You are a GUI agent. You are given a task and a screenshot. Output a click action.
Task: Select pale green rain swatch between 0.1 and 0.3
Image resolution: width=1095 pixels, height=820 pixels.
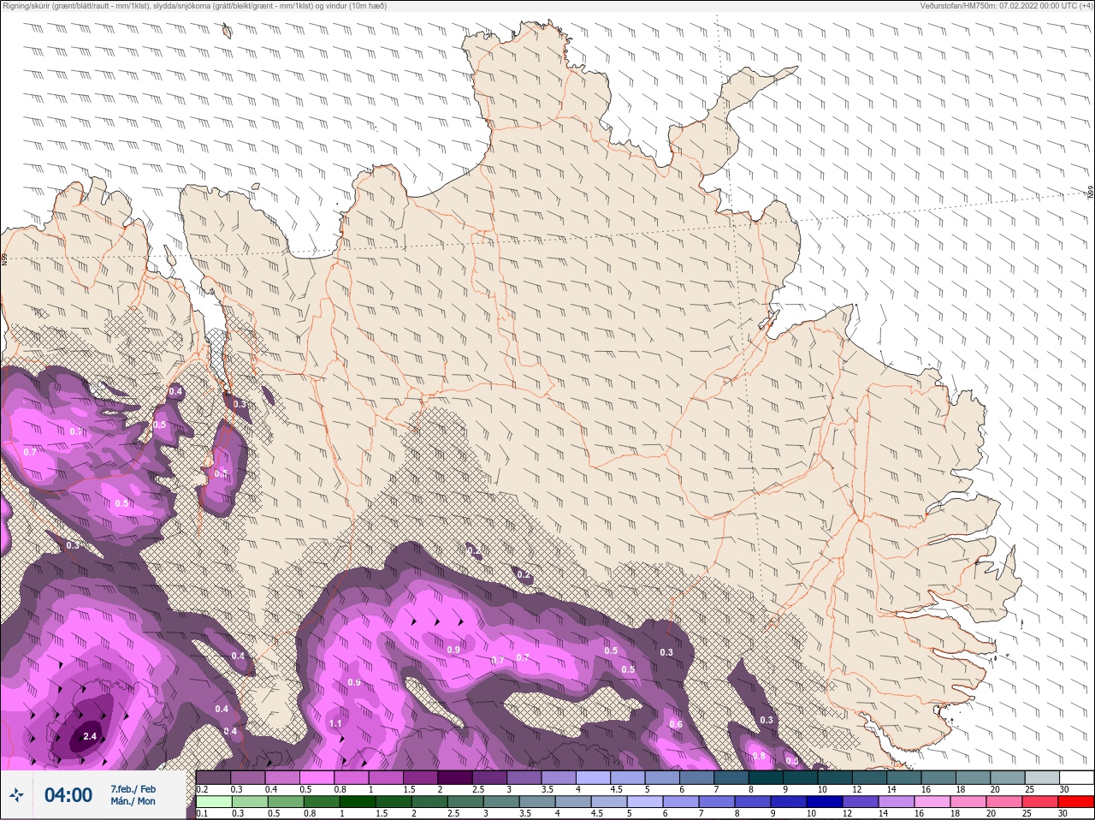pyautogui.click(x=213, y=802)
